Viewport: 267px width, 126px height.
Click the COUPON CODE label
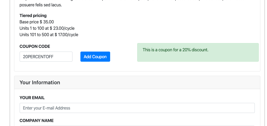click(x=35, y=46)
